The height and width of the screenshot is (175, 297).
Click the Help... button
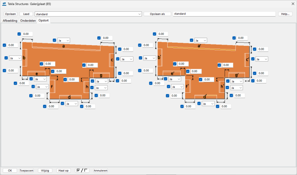point(285,14)
